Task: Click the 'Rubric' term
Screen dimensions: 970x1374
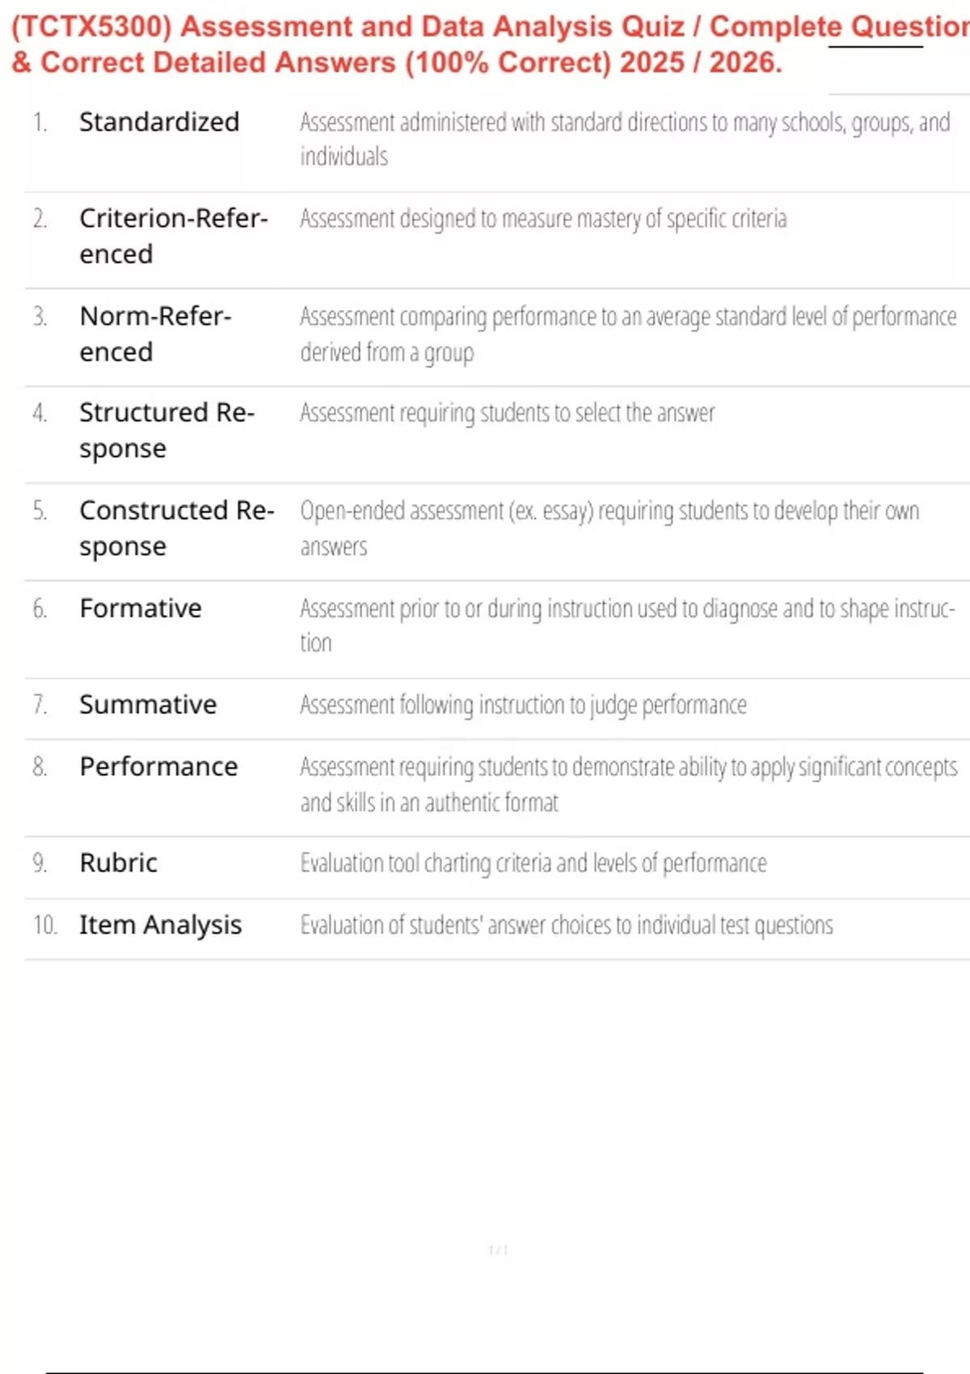Action: [118, 863]
